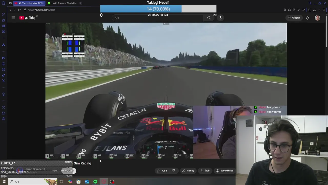Open Opera easy setup sliders icon
Screen dimensions: 328x185
[324, 10]
